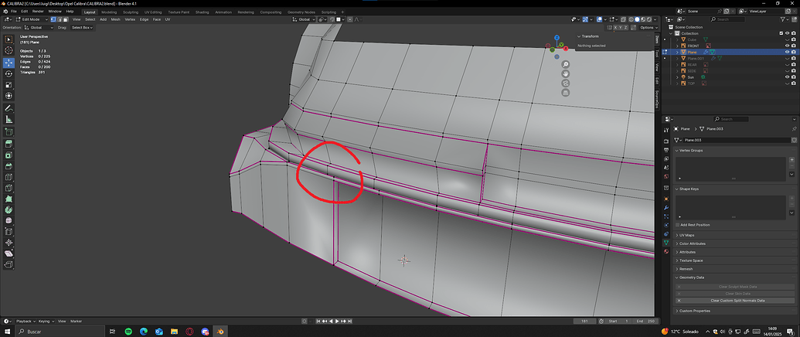The image size is (800, 337).
Task: Click the play animation button
Action: coord(337,322)
